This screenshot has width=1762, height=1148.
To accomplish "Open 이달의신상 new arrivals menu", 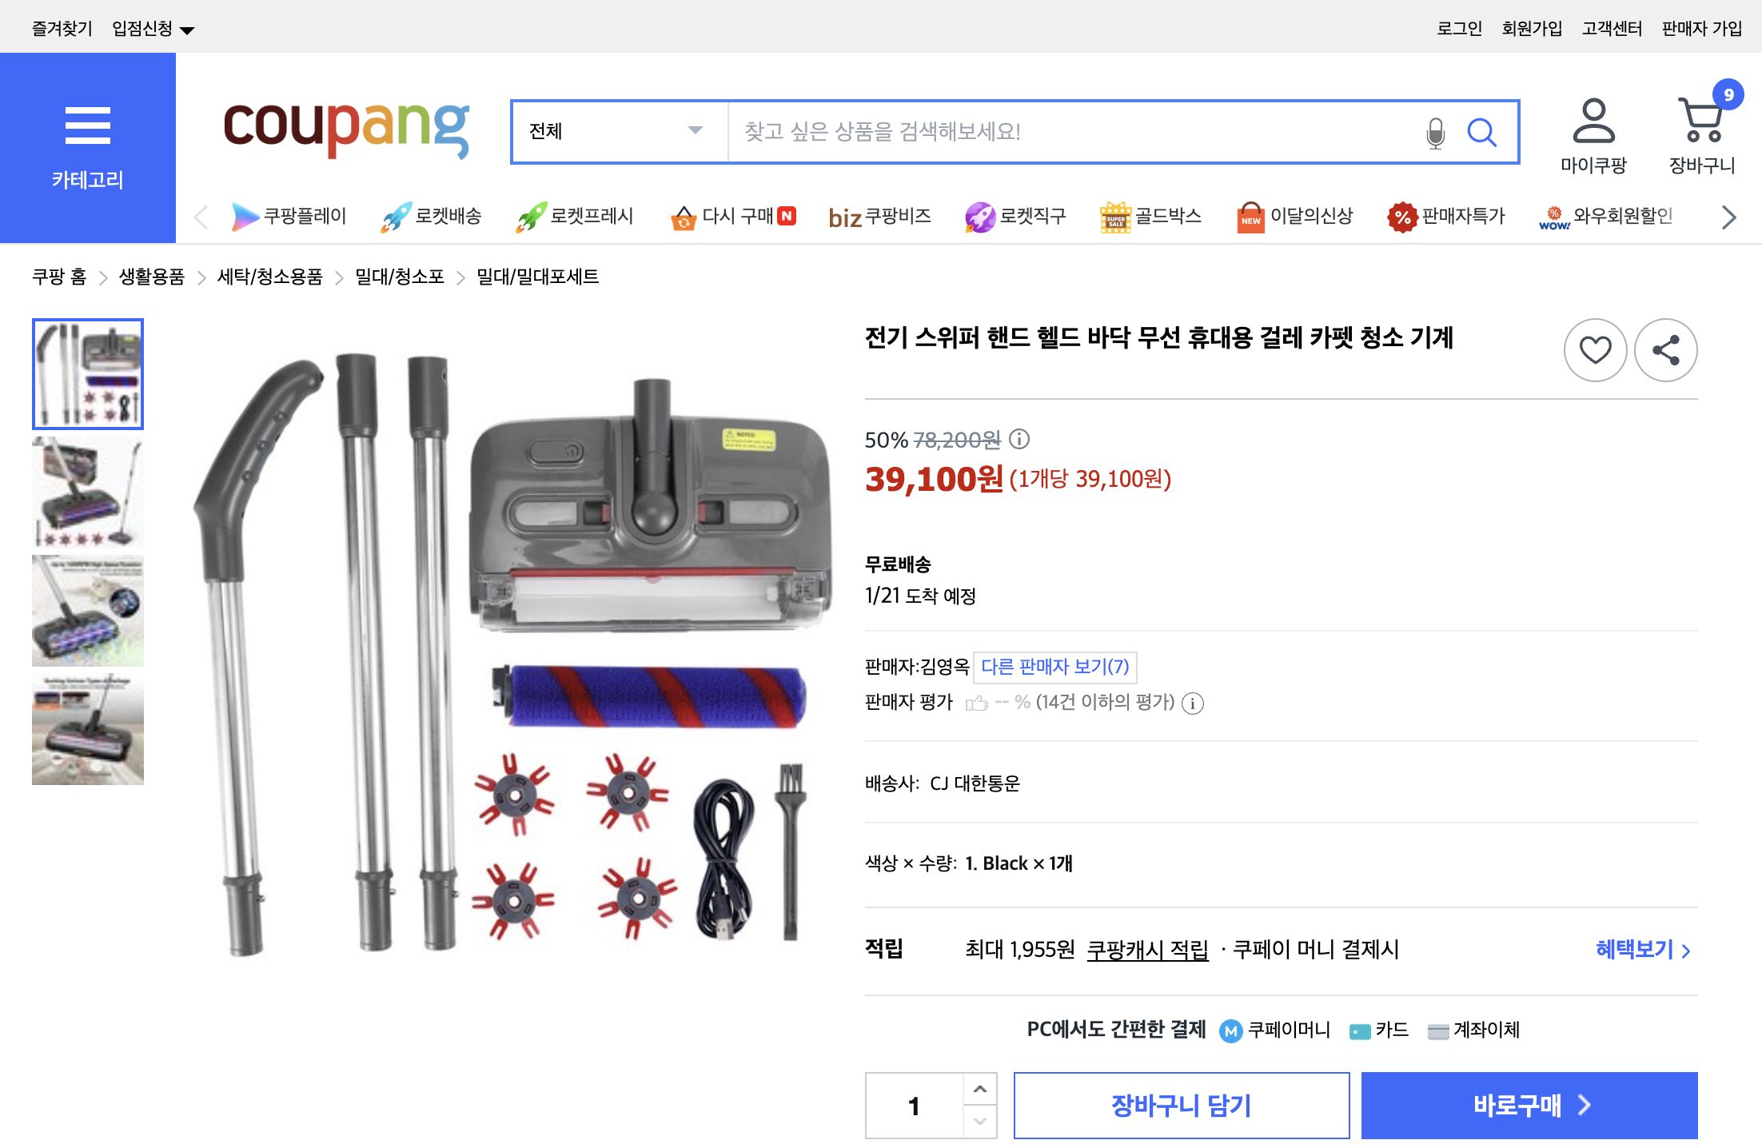I will [x=1294, y=216].
